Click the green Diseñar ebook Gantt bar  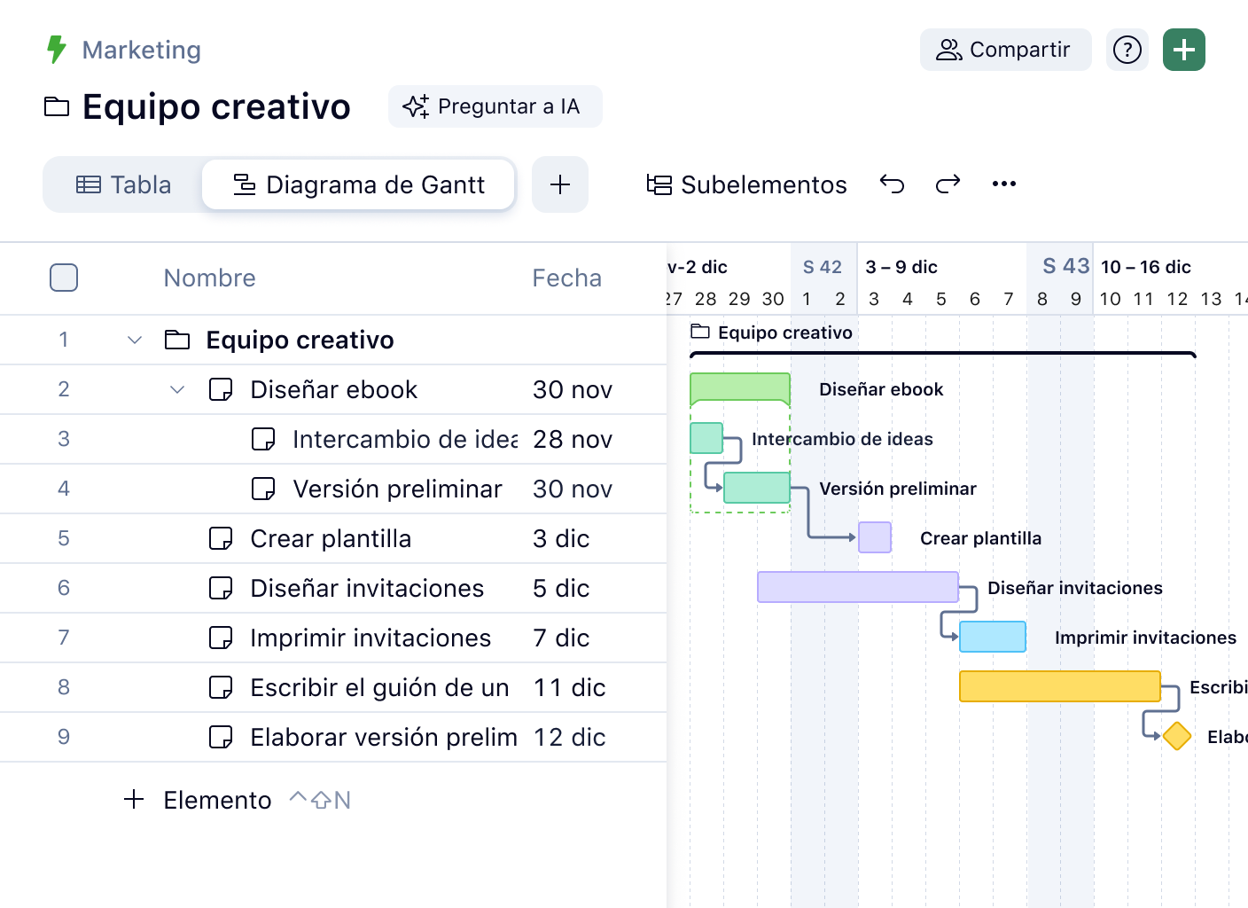740,388
